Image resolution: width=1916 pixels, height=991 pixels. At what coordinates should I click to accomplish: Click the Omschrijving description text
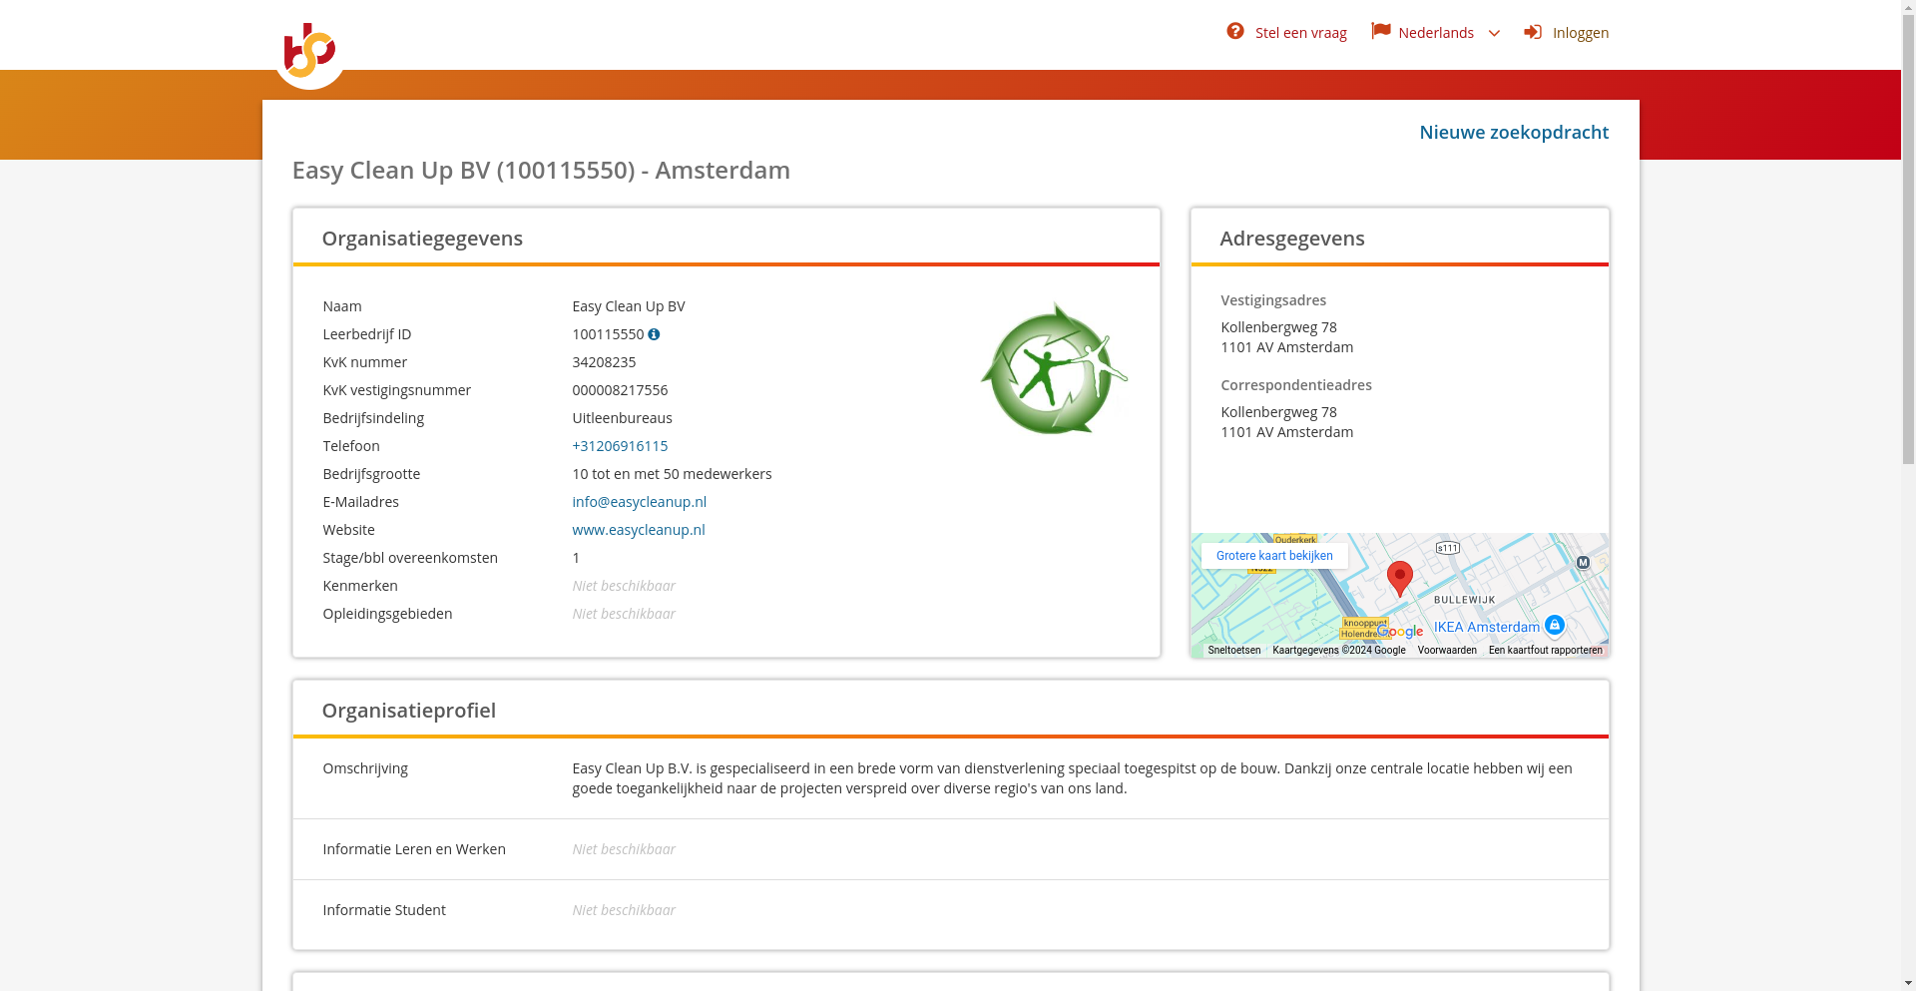click(x=1072, y=778)
